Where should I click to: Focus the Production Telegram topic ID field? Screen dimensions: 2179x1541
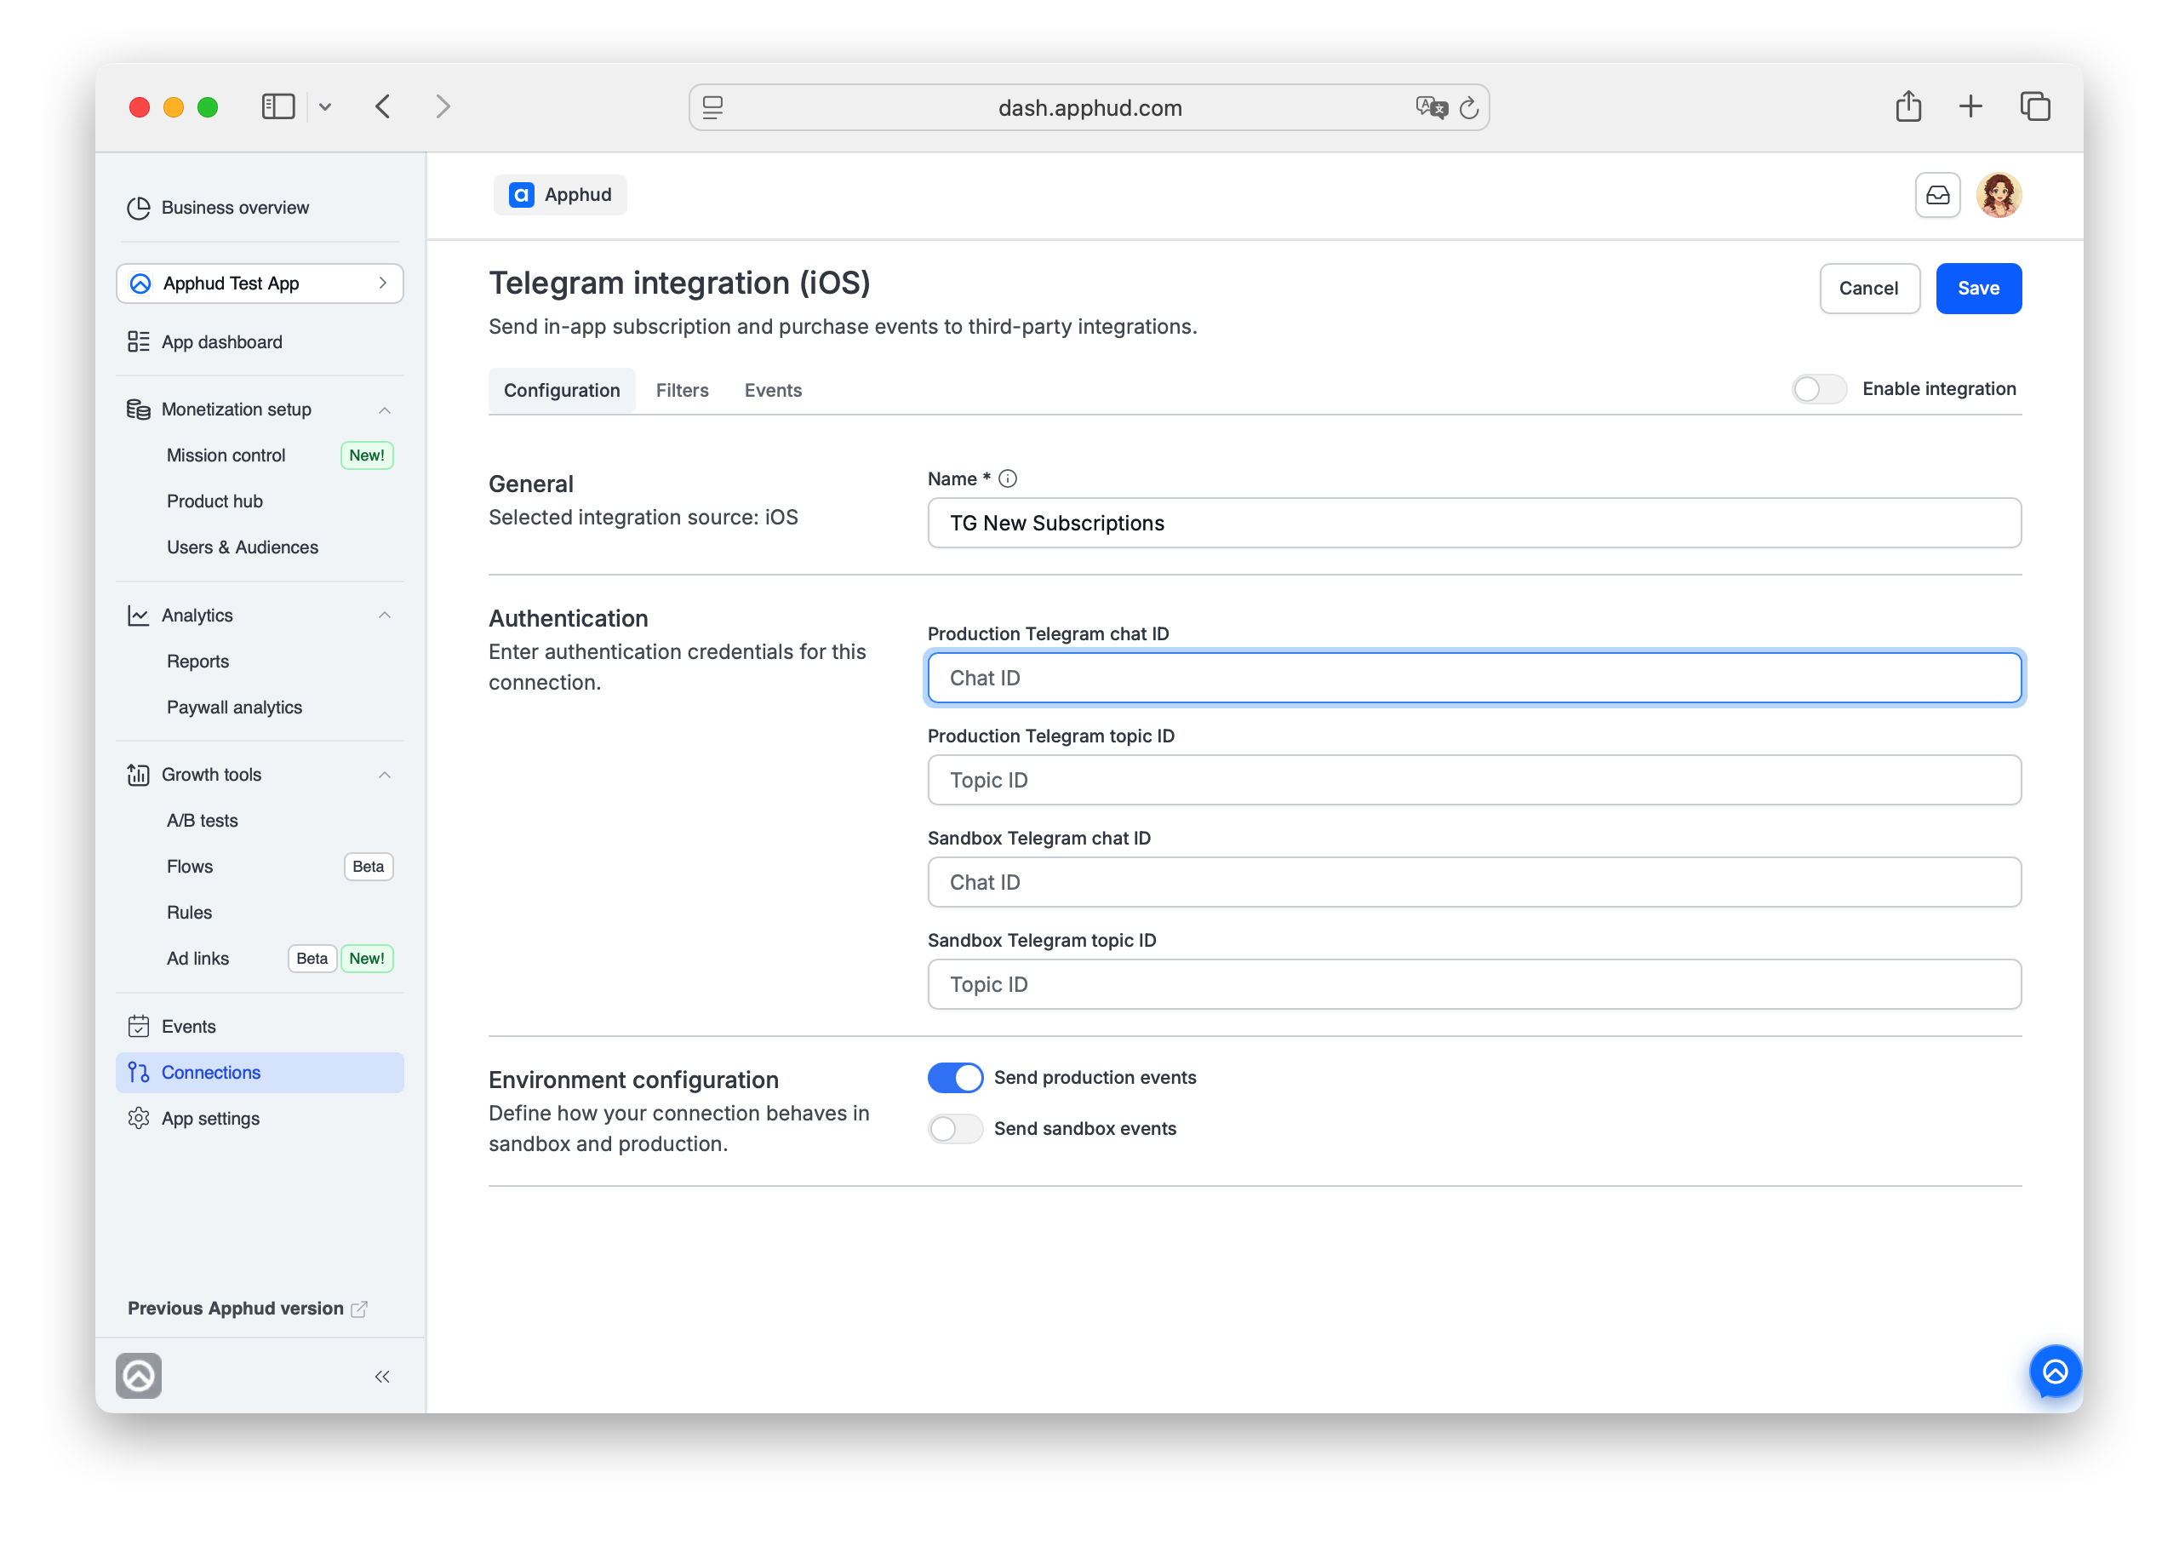tap(1474, 780)
